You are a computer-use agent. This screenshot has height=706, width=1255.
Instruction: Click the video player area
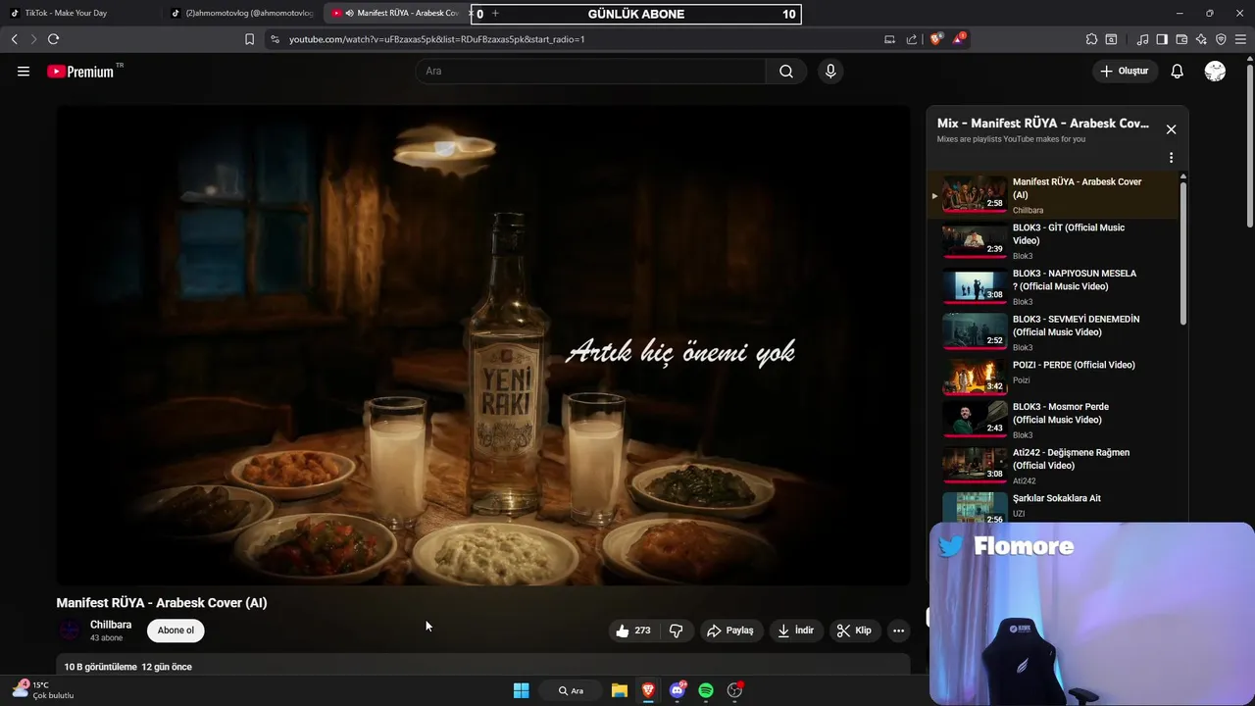point(483,345)
